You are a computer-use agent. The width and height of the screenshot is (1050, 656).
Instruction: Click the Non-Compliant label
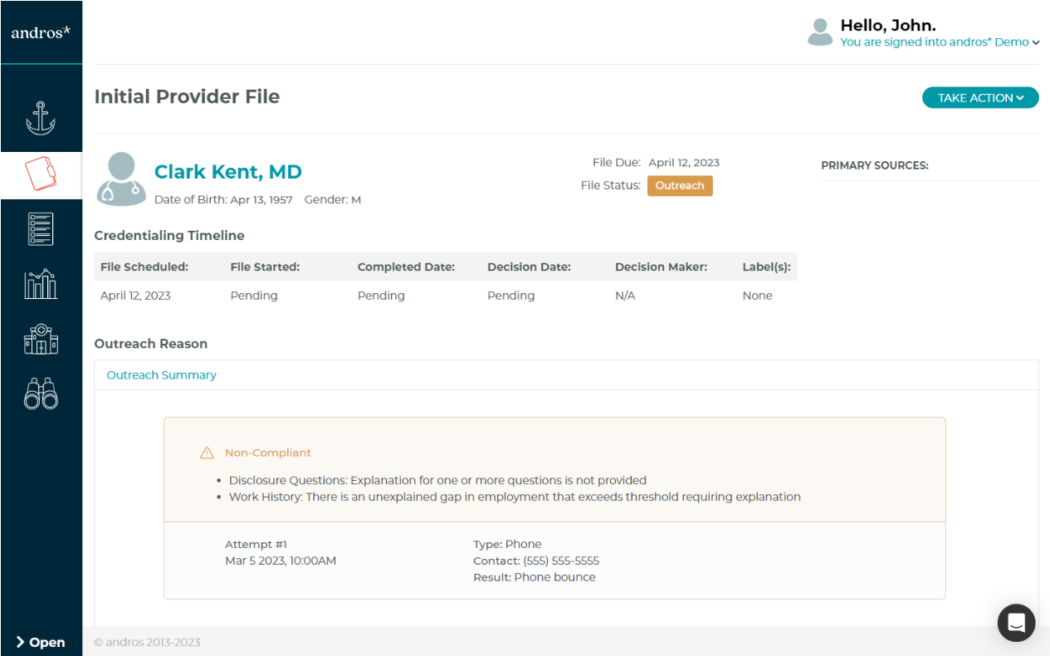(268, 453)
